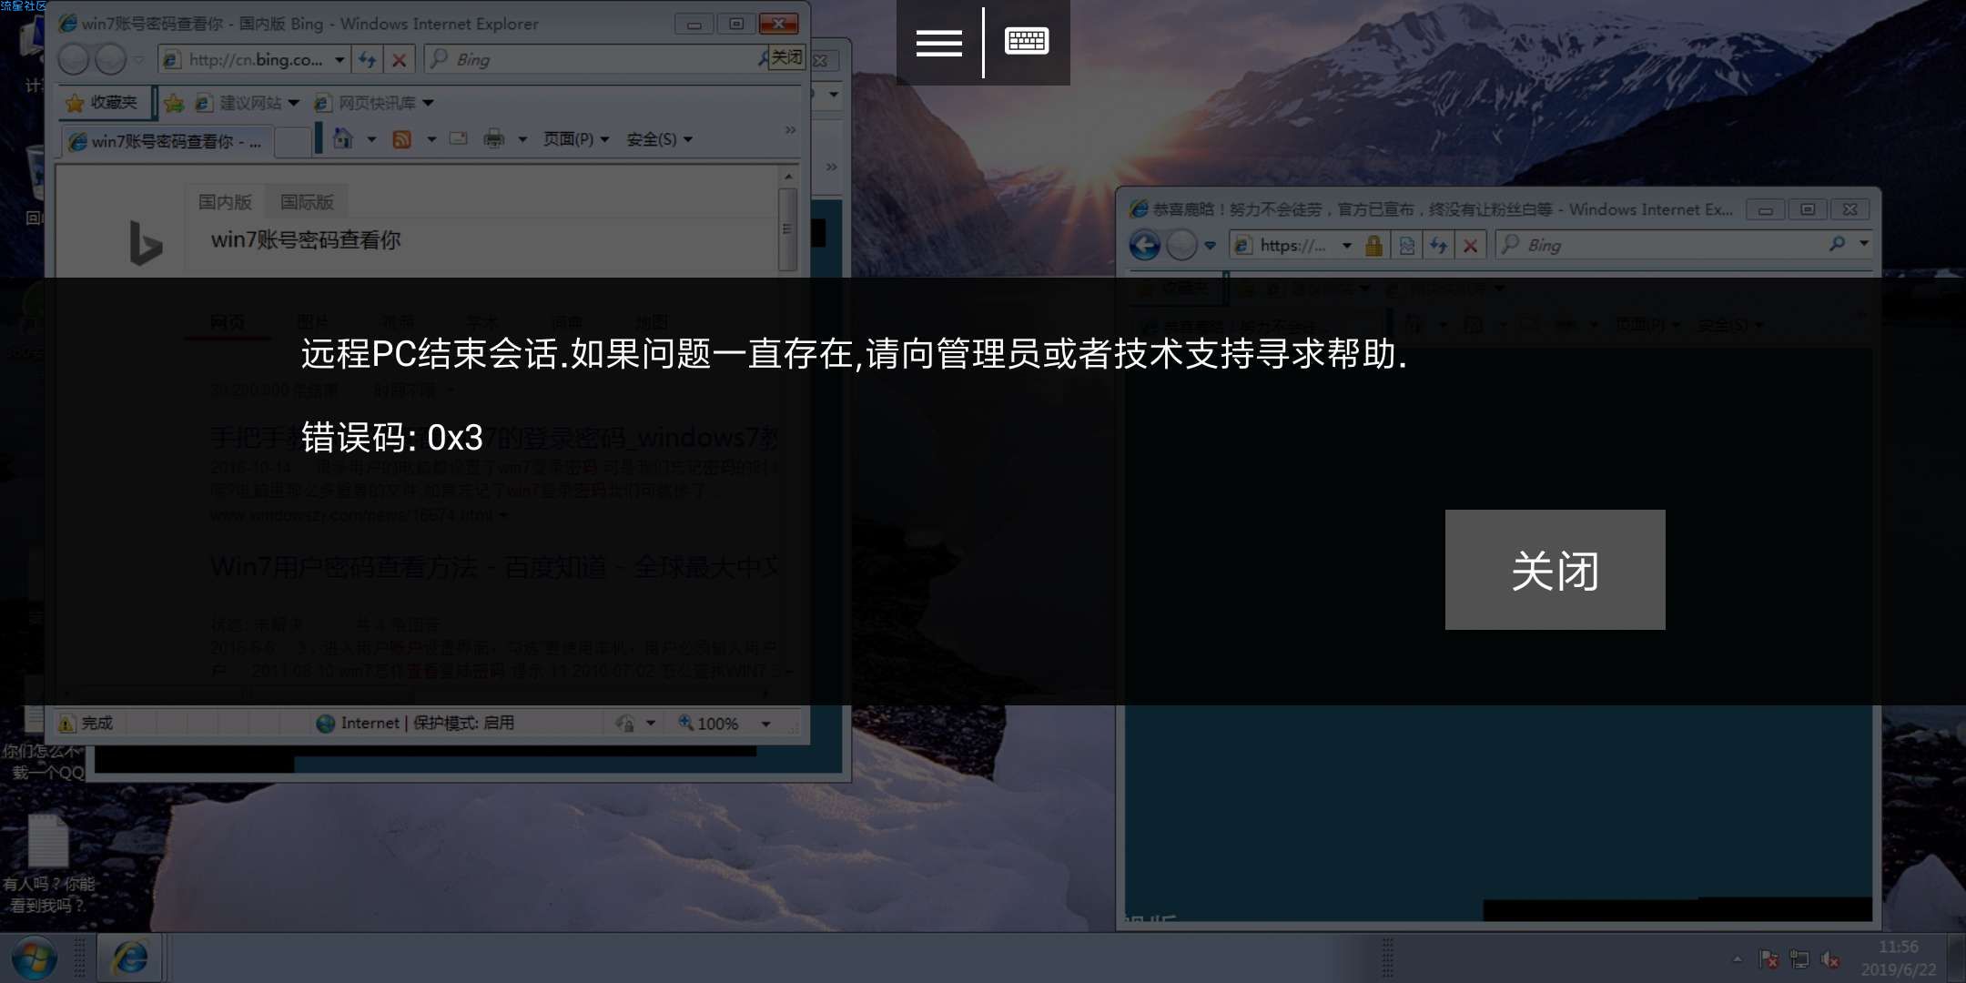
Task: Click the orange RSS feeds icon
Action: tap(401, 139)
